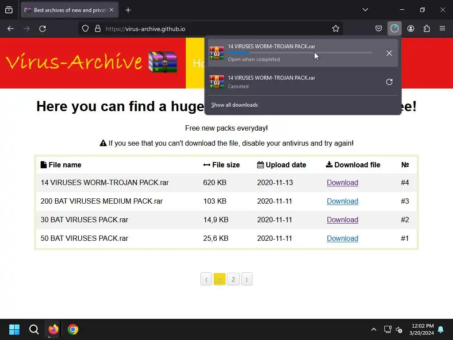
Task: Cancel the in-progress WORM-TROJAN PACK download
Action: [x=389, y=53]
